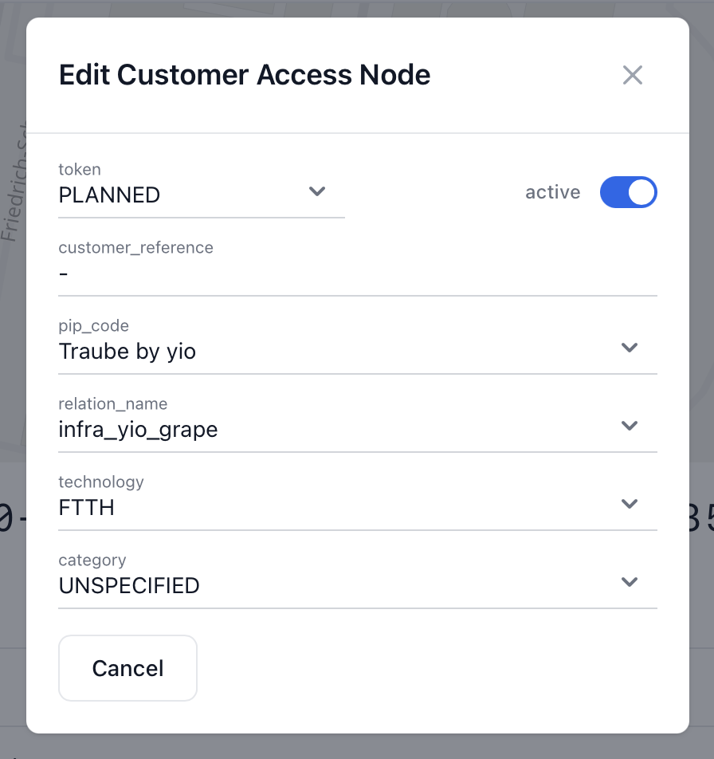Click the relation_name field label
Image resolution: width=714 pixels, height=759 pixels.
click(x=112, y=403)
